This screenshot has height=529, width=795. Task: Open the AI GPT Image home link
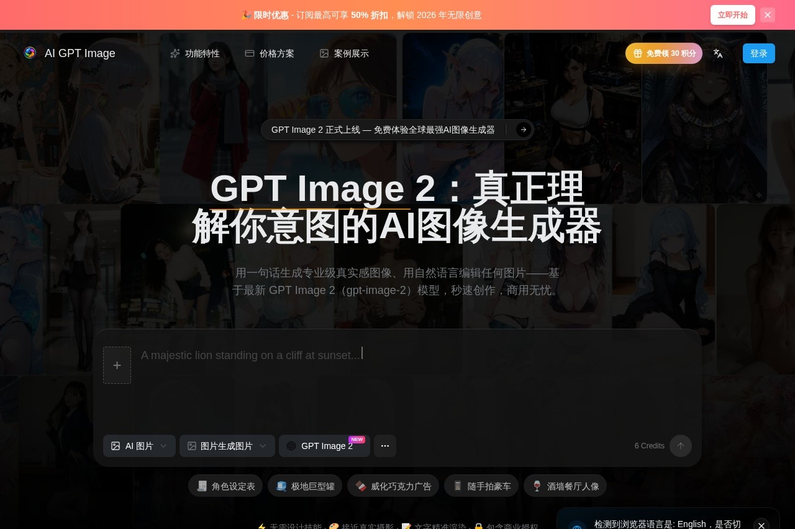pyautogui.click(x=70, y=53)
